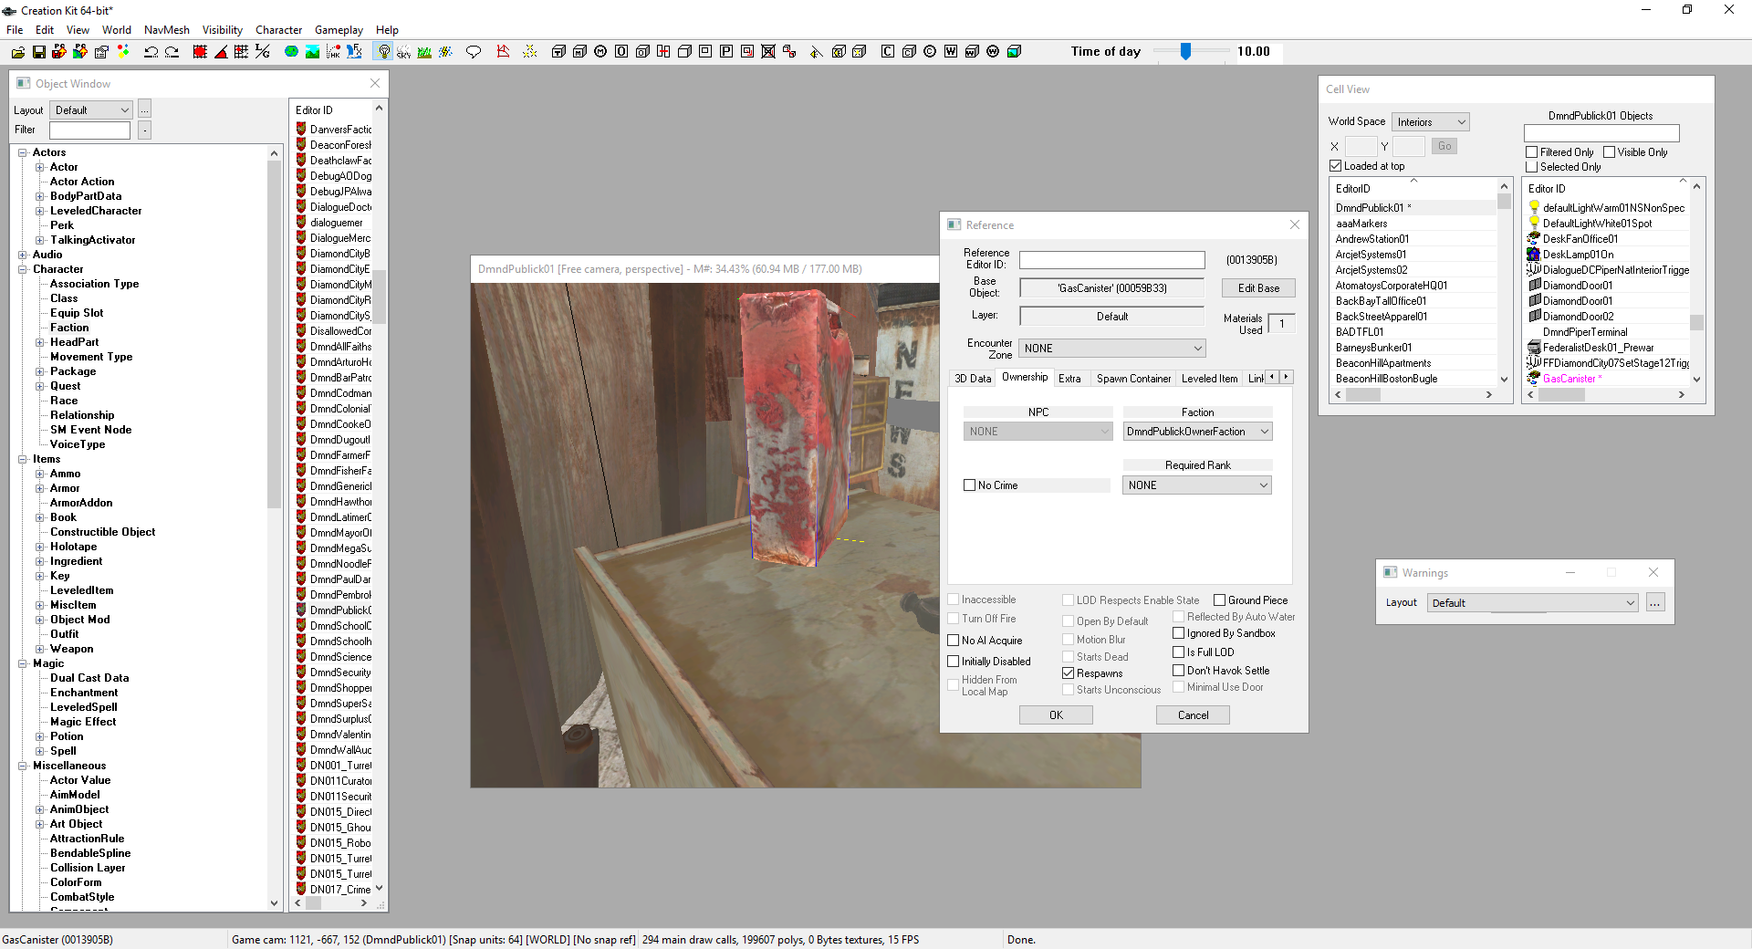1752x949 pixels.
Task: Select the Faction item under Character
Action: click(69, 328)
